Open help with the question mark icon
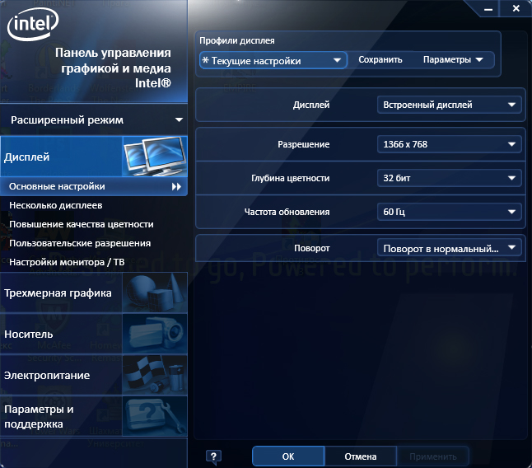Viewport: 532px width, 468px height. point(213,456)
